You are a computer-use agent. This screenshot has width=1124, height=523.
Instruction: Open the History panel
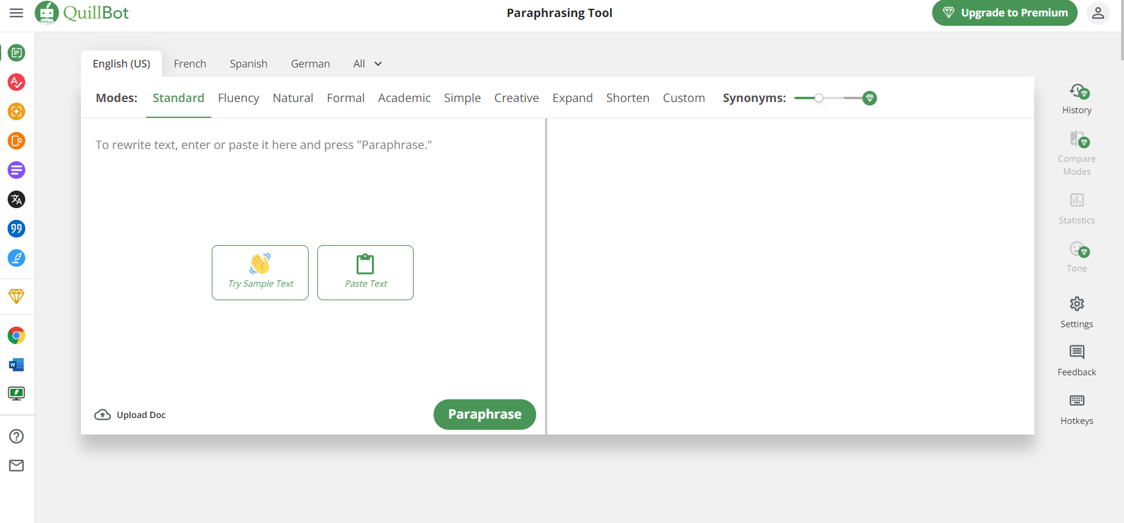tap(1076, 99)
